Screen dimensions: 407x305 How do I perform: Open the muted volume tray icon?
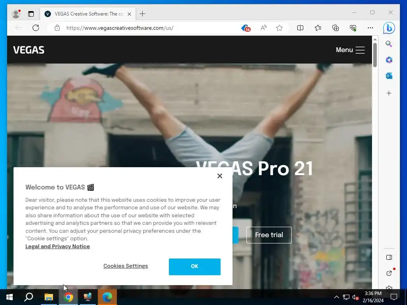pos(356,297)
